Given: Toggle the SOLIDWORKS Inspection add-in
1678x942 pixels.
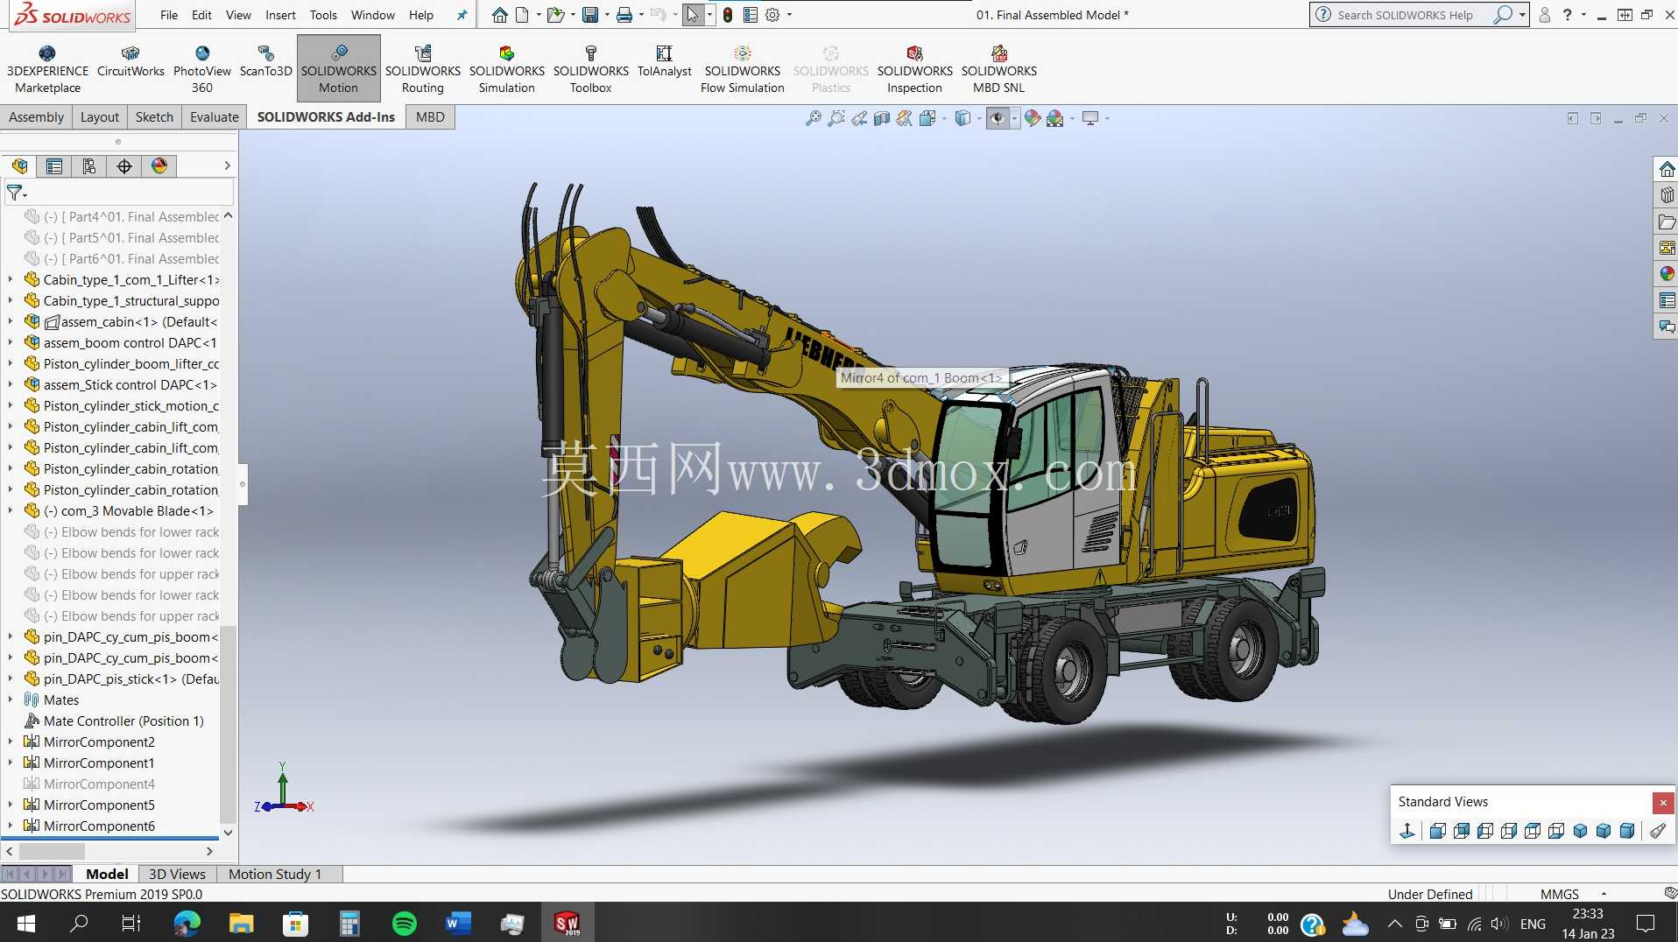Looking at the screenshot, I should pyautogui.click(x=914, y=68).
